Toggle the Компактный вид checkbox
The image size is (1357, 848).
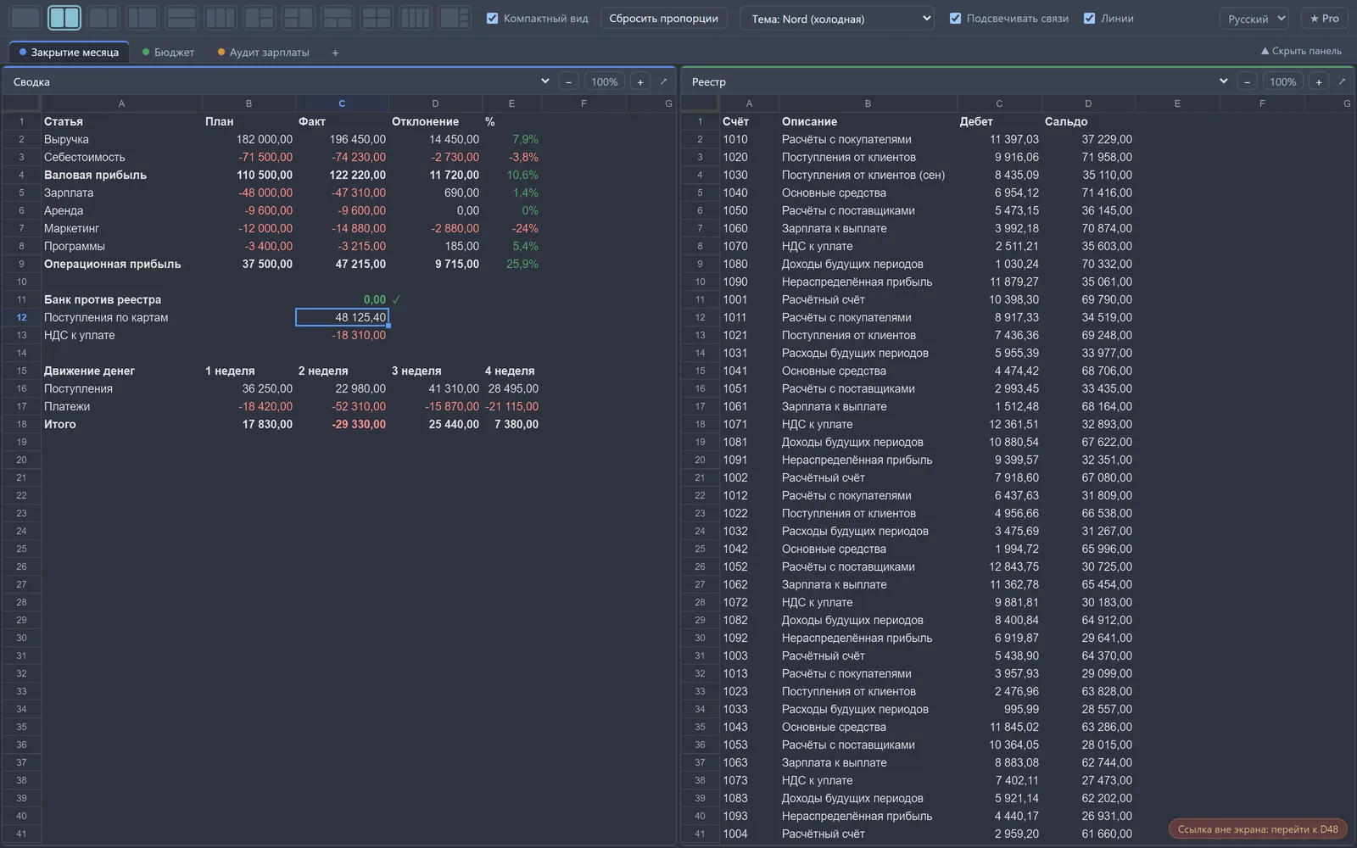pyautogui.click(x=492, y=18)
